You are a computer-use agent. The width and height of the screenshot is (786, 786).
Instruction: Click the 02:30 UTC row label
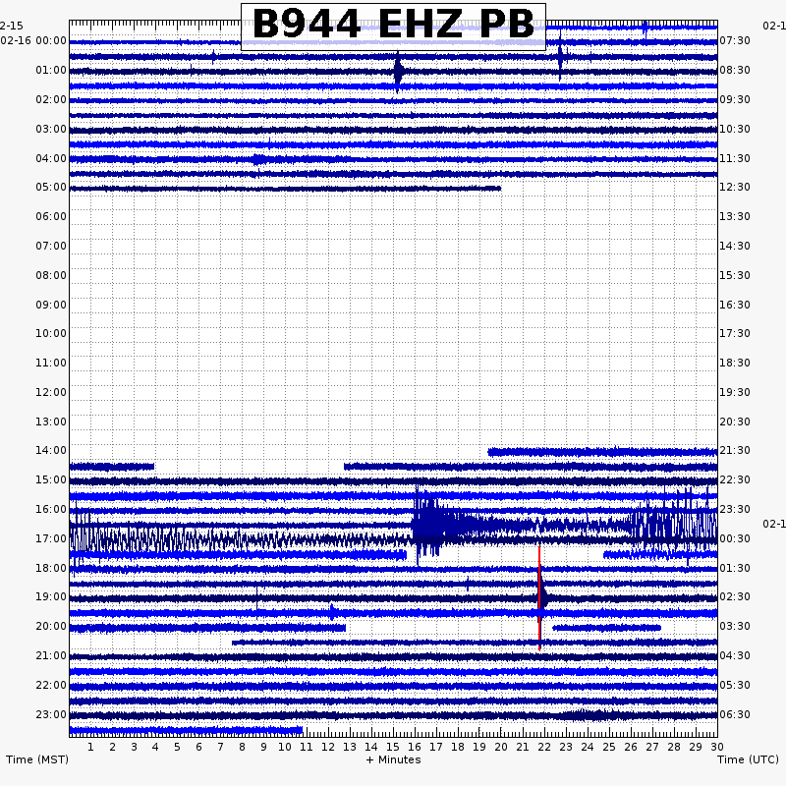click(735, 596)
